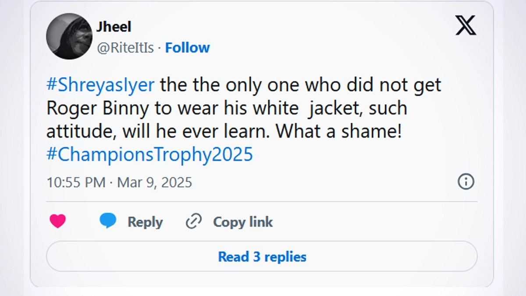Image resolution: width=526 pixels, height=296 pixels.
Task: Click the display name Jheel
Action: click(x=114, y=26)
